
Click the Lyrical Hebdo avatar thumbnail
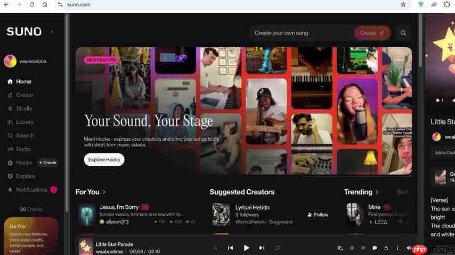(221, 215)
